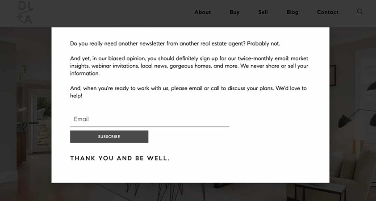Open the search magnifier icon
The height and width of the screenshot is (201, 376).
pos(359,12)
